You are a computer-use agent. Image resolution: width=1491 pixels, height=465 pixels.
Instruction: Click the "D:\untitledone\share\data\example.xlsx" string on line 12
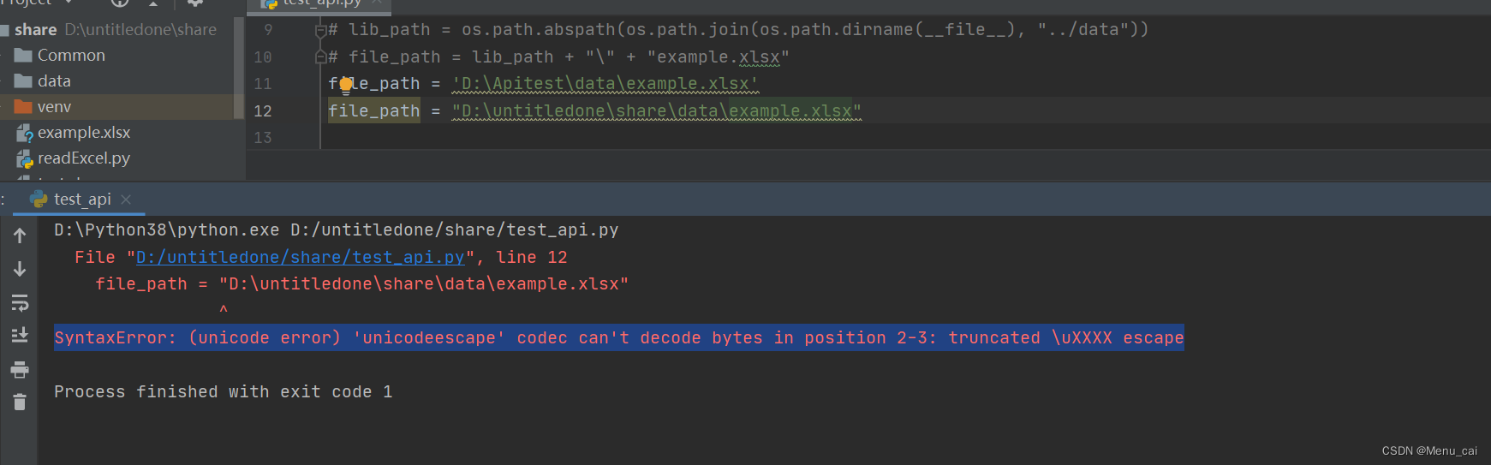[x=656, y=110]
